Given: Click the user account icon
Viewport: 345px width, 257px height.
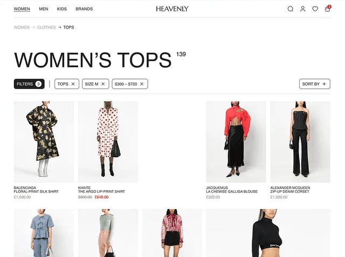Looking at the screenshot, I should [x=303, y=9].
